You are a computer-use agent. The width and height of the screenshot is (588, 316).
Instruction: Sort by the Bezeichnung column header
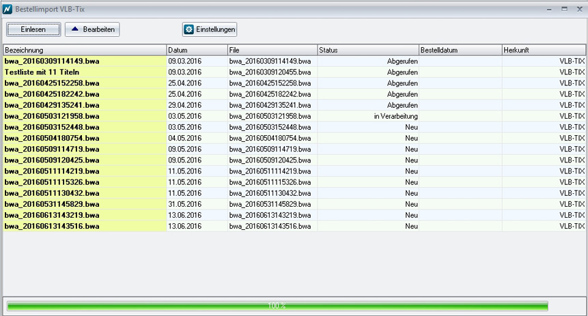(85, 51)
